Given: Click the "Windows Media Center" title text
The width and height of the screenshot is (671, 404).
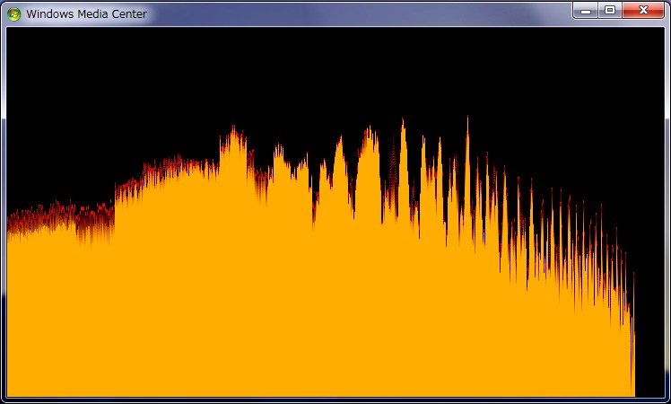Looking at the screenshot, I should [86, 14].
